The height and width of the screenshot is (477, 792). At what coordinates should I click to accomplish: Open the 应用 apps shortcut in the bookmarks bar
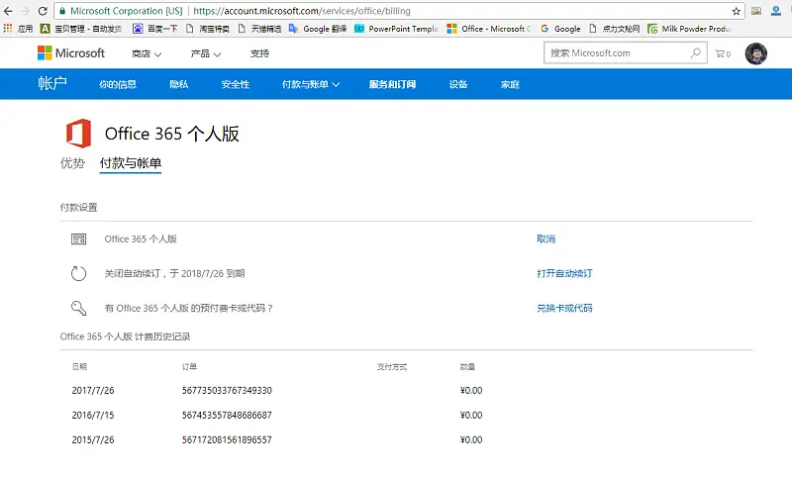point(18,29)
